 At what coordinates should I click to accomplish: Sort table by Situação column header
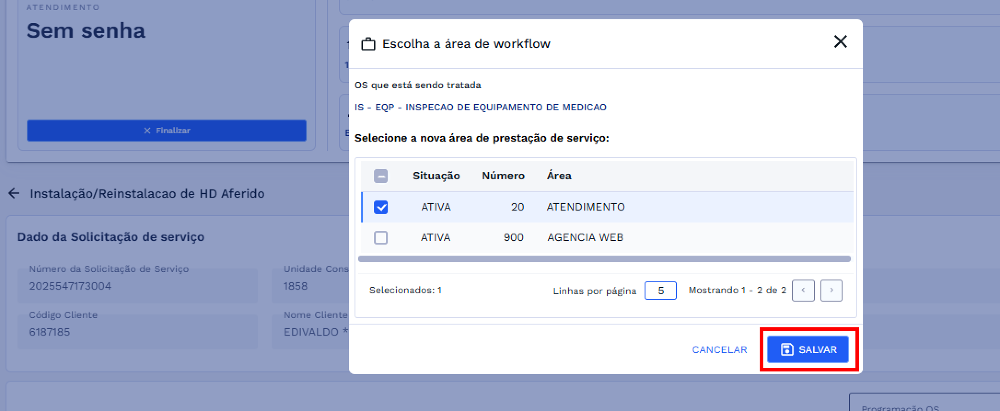tap(436, 176)
